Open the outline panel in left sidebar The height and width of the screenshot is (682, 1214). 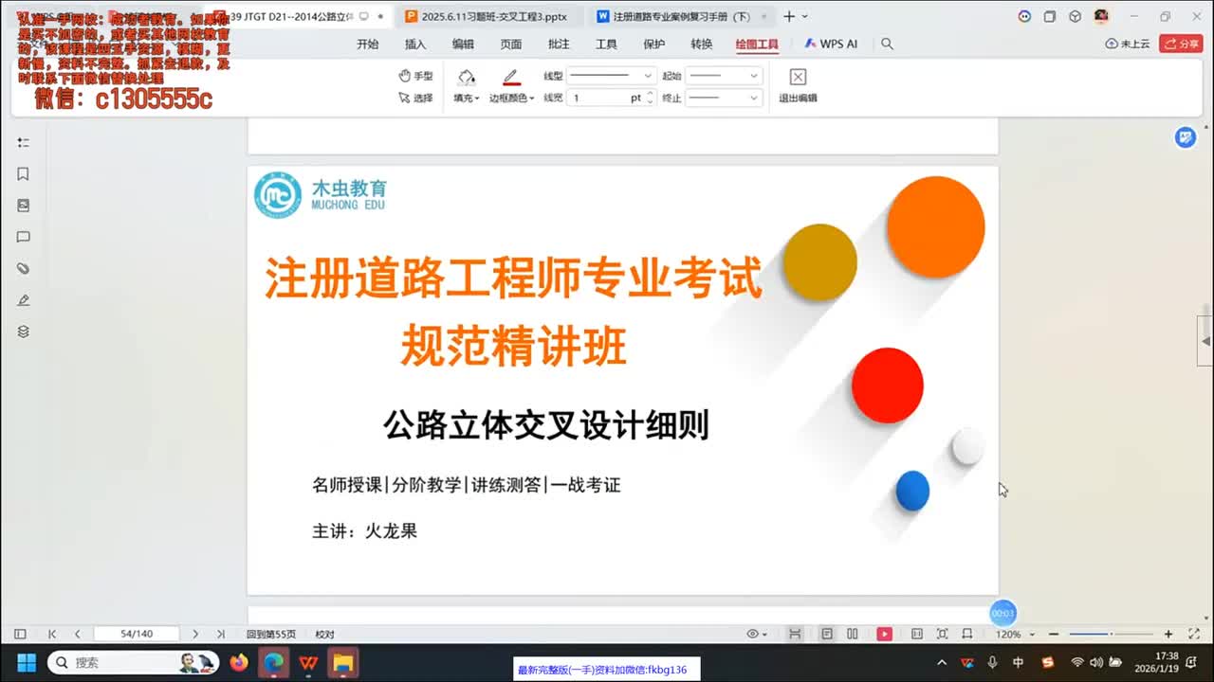click(24, 142)
